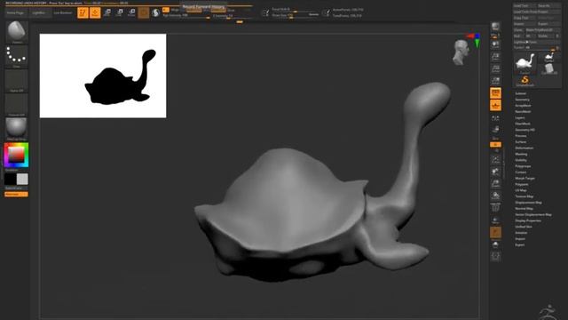Open the Texture Off selector
Viewport: 568px width, 320px height.
click(x=17, y=105)
